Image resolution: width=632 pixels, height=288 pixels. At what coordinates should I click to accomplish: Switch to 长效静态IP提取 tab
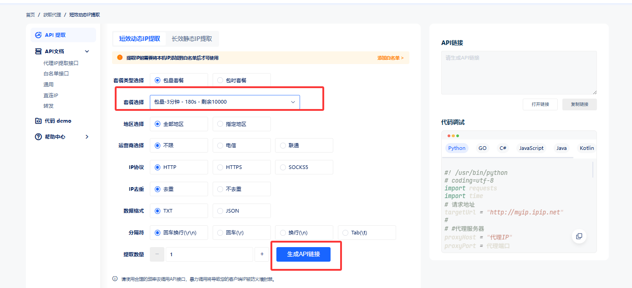click(x=192, y=39)
